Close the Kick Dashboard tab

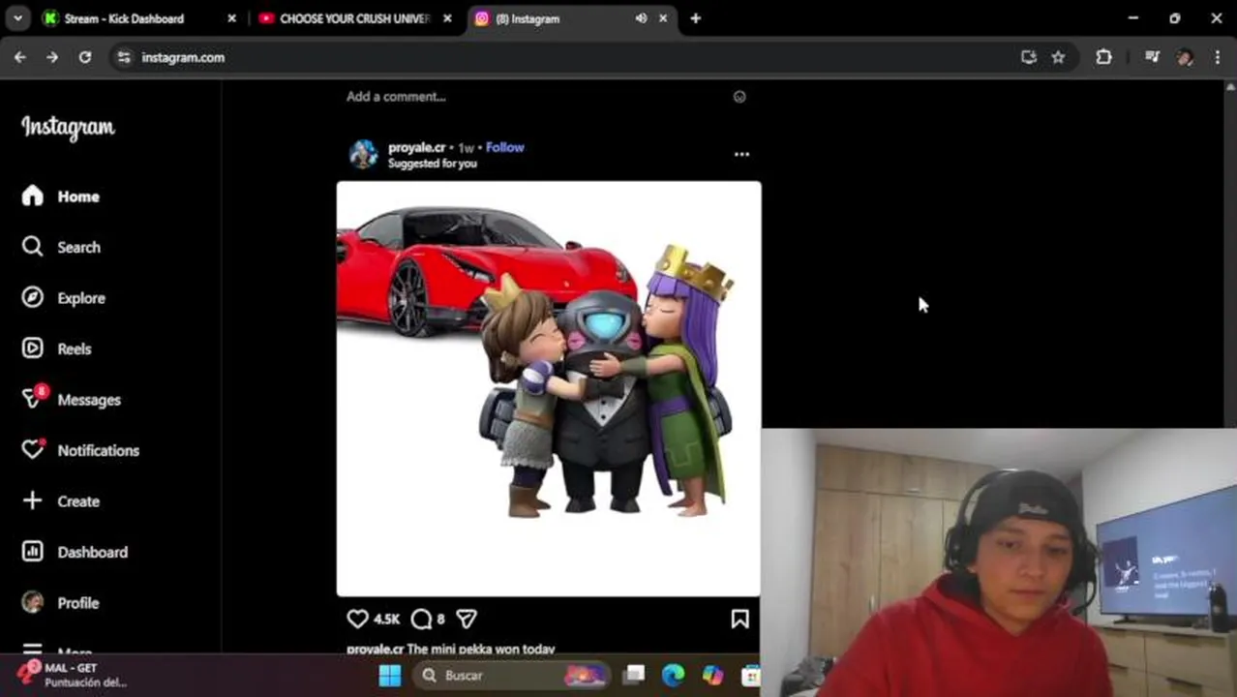pyautogui.click(x=231, y=18)
